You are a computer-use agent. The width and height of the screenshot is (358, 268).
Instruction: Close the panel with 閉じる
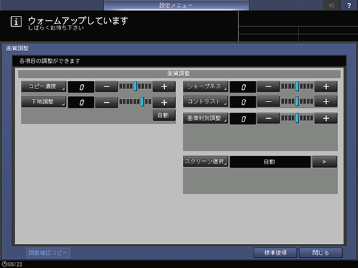321,253
